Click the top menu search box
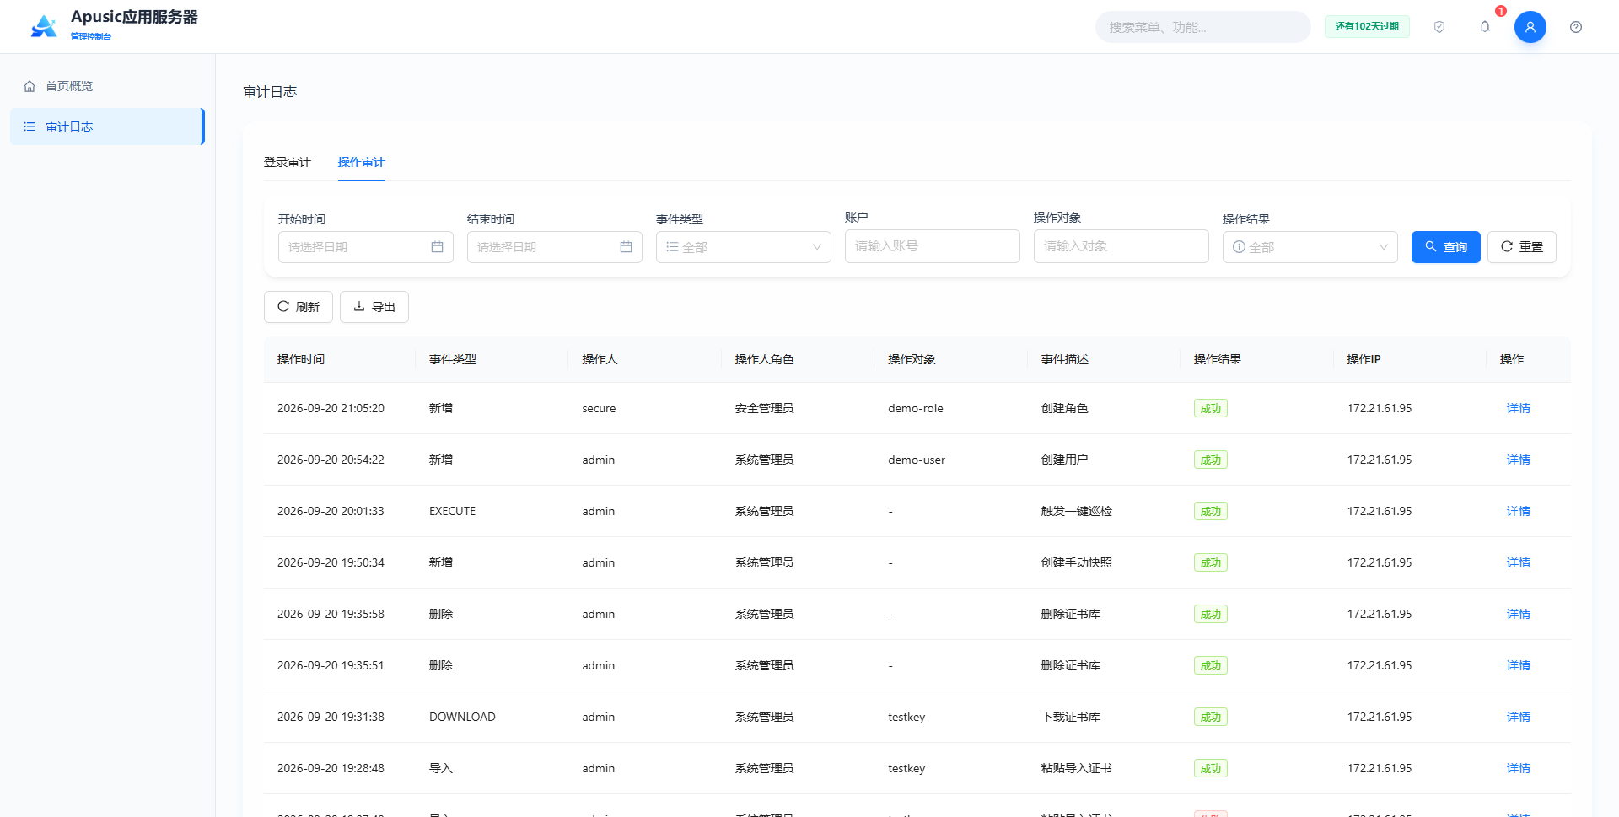The width and height of the screenshot is (1619, 817). 1203,27
